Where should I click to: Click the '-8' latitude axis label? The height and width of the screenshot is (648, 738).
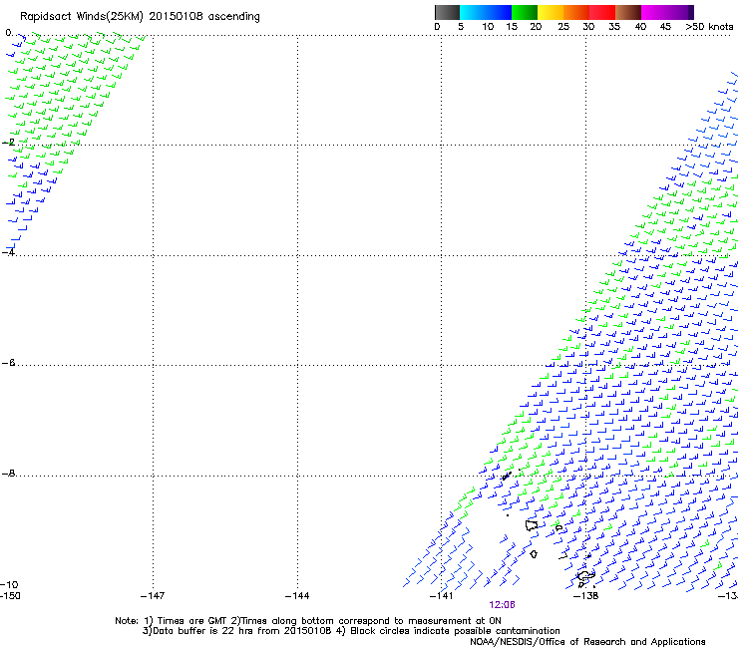(x=8, y=473)
